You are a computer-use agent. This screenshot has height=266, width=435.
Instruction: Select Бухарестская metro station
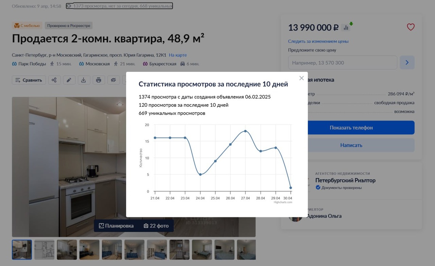pos(163,64)
